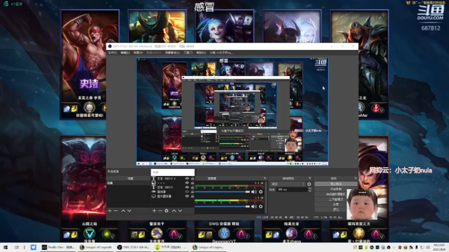
Task: Remove the selected source with the minus icon
Action: pyautogui.click(x=161, y=211)
